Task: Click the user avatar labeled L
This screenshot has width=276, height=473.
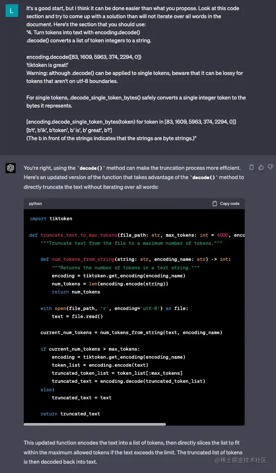Action: pos(12,11)
